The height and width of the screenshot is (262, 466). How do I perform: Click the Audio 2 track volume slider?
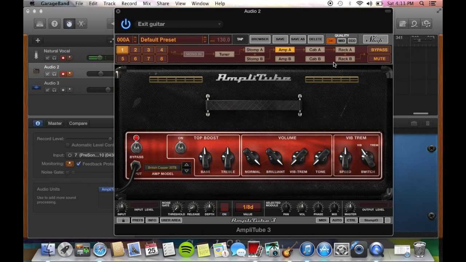click(100, 74)
